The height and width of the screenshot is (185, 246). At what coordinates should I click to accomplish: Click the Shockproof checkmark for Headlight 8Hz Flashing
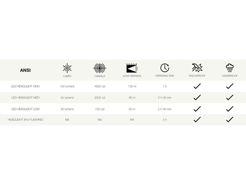(197, 119)
